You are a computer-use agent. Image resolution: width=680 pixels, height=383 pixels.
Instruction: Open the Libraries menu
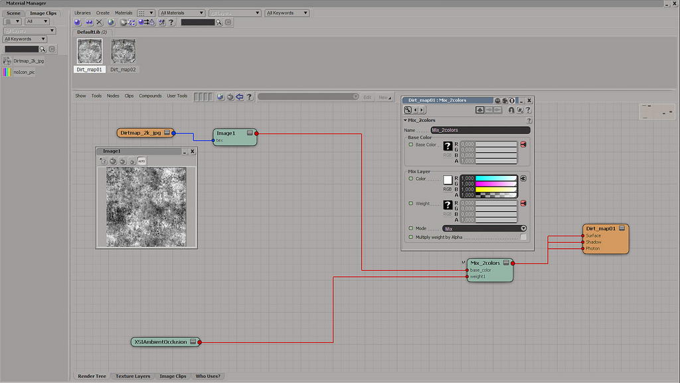point(82,13)
